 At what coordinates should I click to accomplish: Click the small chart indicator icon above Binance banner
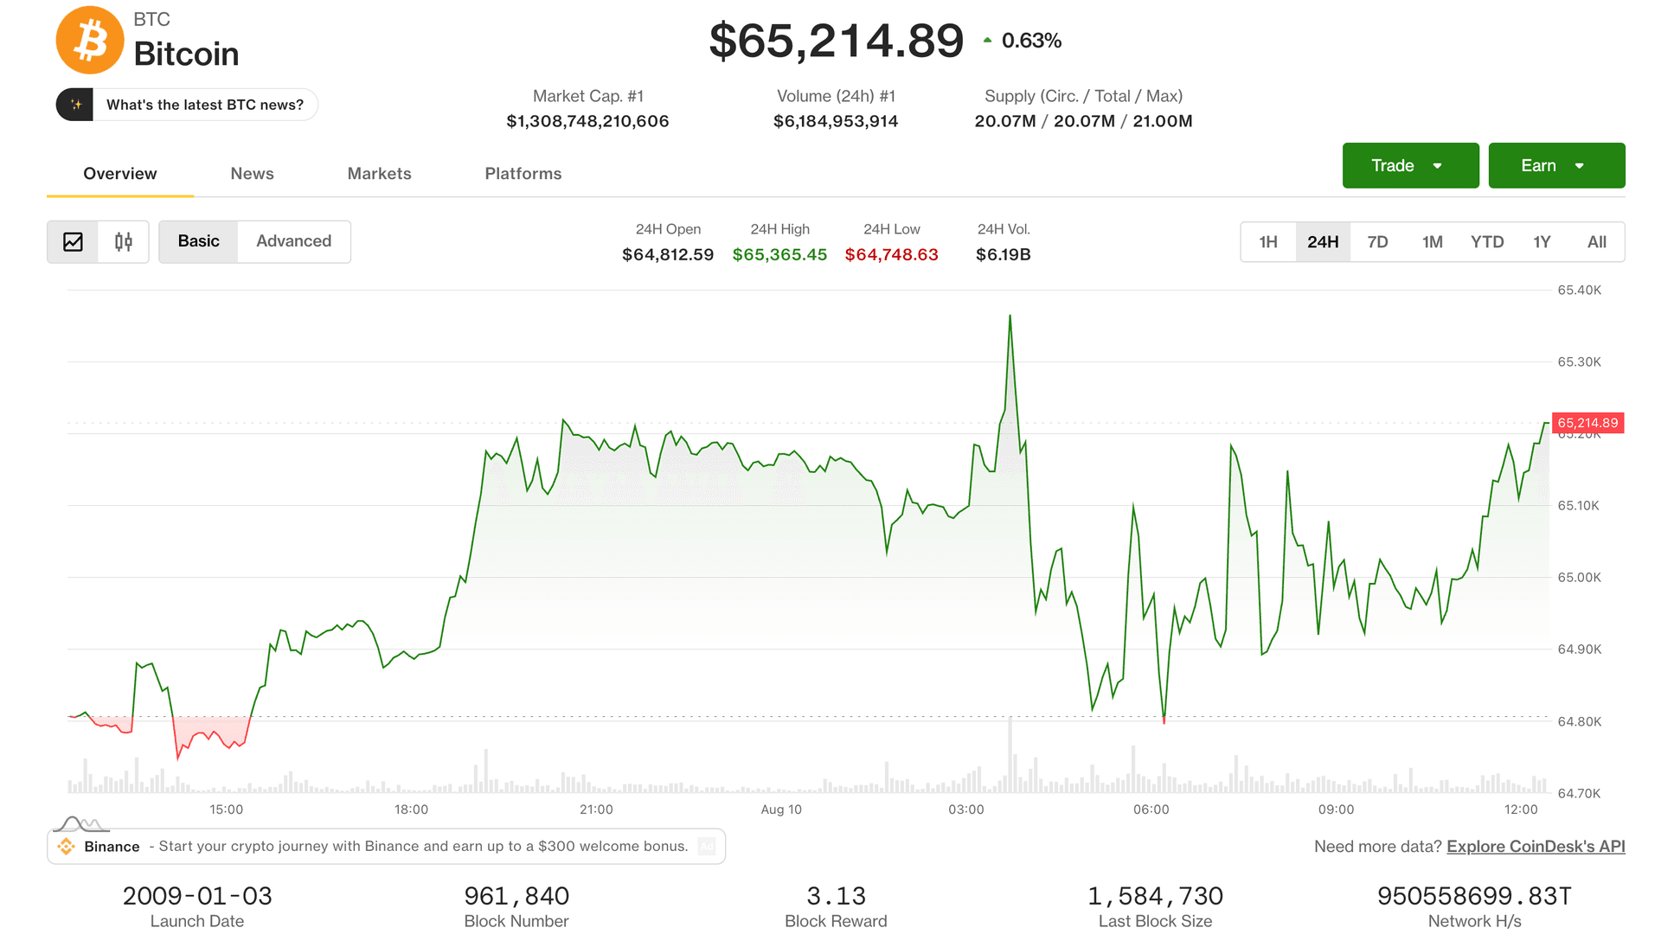point(81,823)
